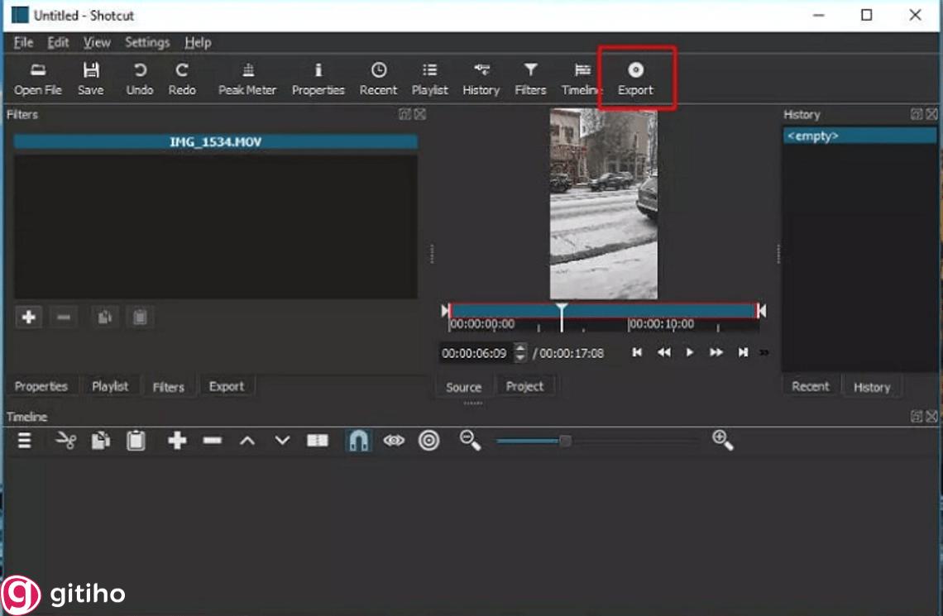Adjust the timeline zoom slider
This screenshot has width=943, height=616.
click(566, 441)
